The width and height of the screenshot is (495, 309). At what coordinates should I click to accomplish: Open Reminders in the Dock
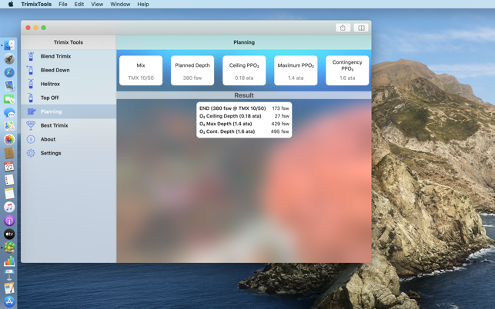coord(9,180)
